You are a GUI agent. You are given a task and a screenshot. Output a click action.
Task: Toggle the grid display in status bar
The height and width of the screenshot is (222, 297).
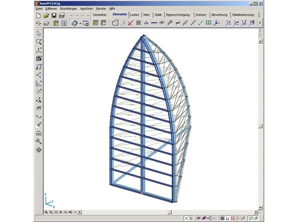tap(222, 218)
